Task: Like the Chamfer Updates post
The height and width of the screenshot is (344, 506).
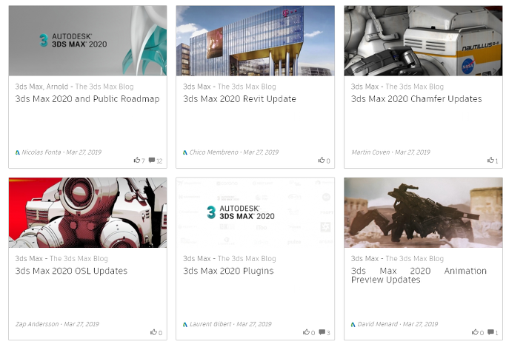Action: click(x=493, y=160)
